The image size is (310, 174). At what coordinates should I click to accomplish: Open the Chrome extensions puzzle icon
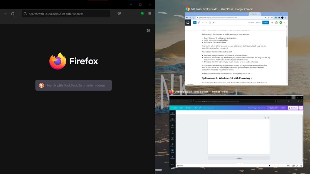point(279,18)
